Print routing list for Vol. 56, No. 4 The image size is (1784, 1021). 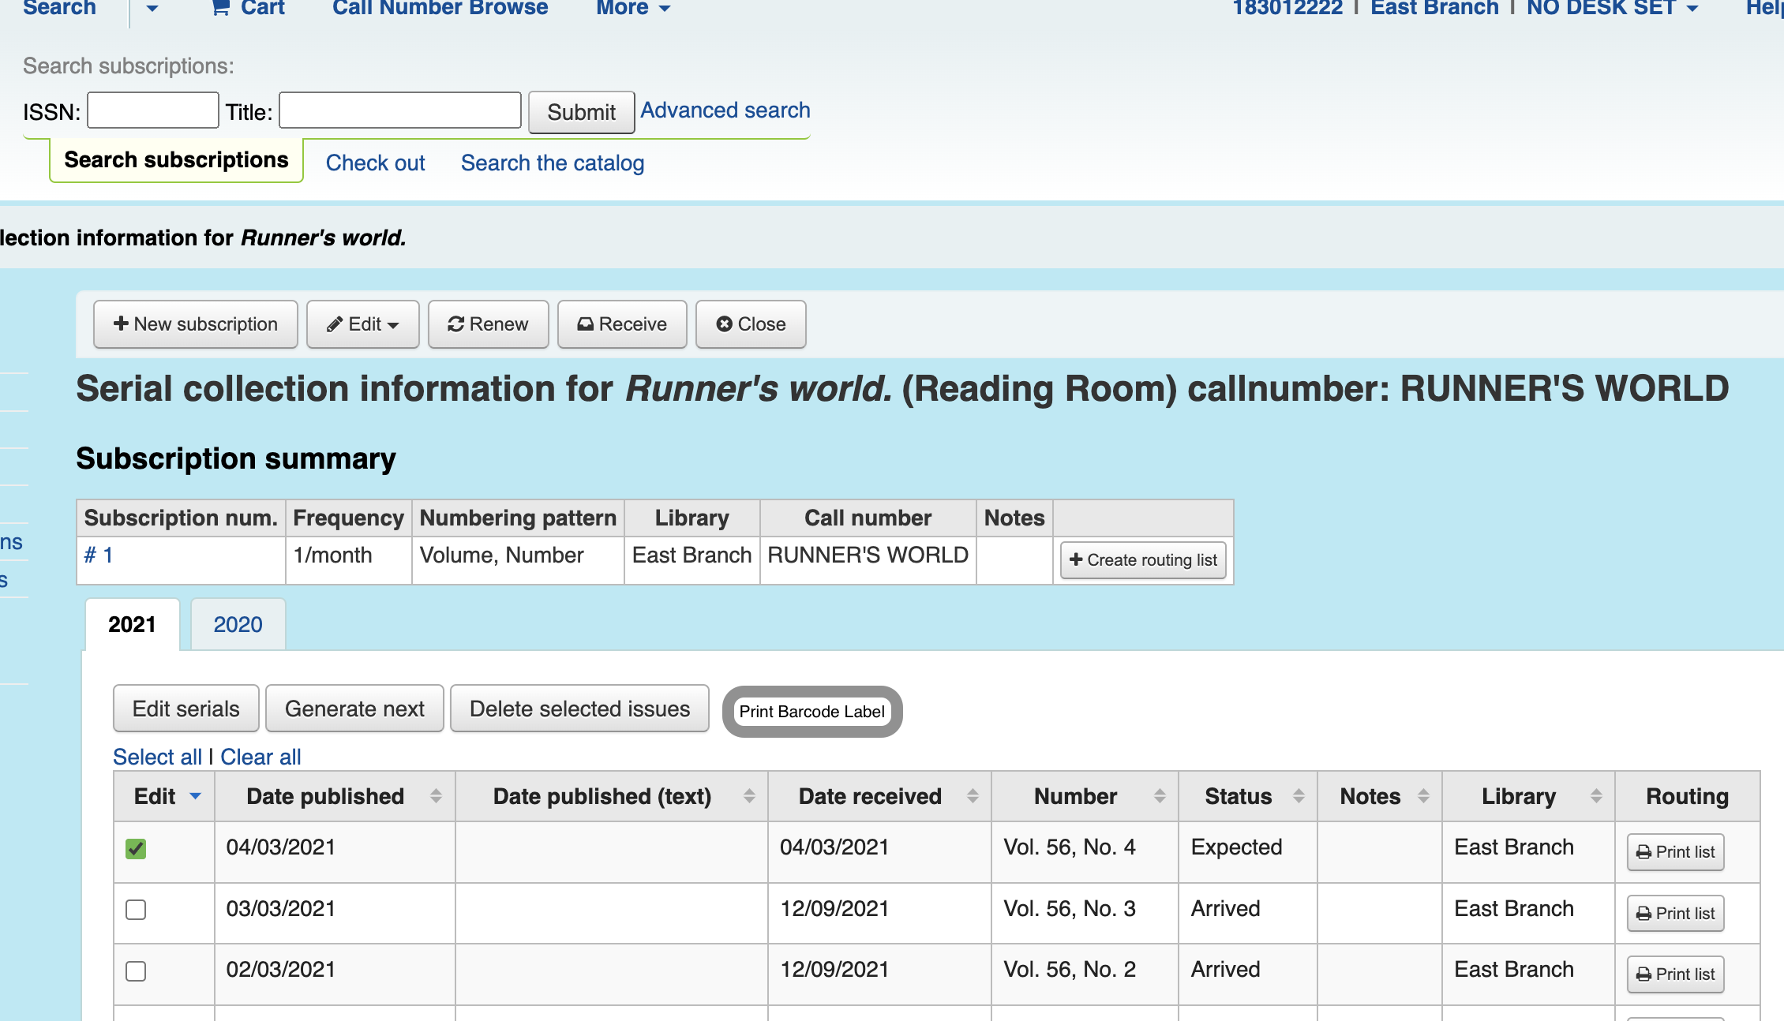point(1675,852)
